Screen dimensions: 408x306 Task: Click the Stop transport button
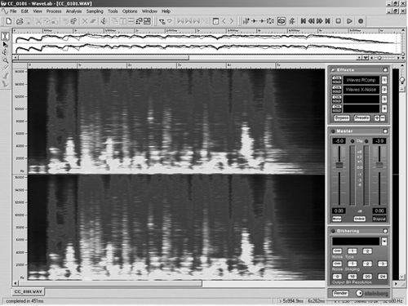pos(339,21)
